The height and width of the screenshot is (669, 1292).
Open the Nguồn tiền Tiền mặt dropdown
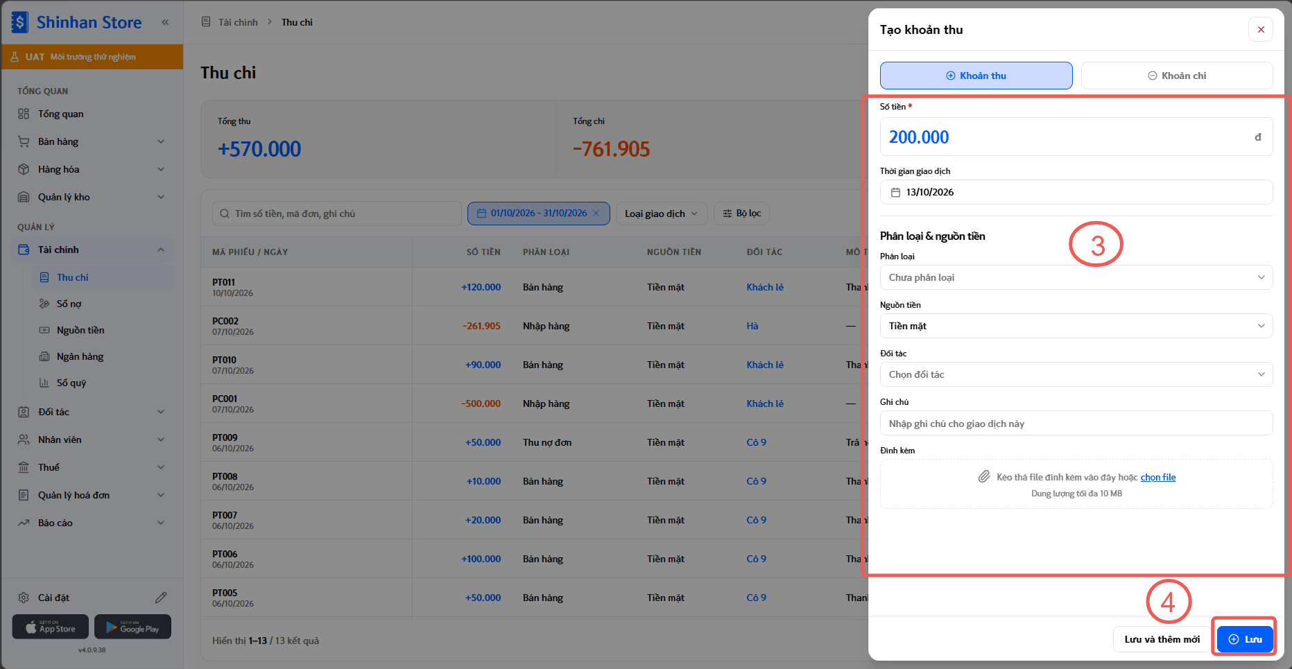[x=1076, y=326]
